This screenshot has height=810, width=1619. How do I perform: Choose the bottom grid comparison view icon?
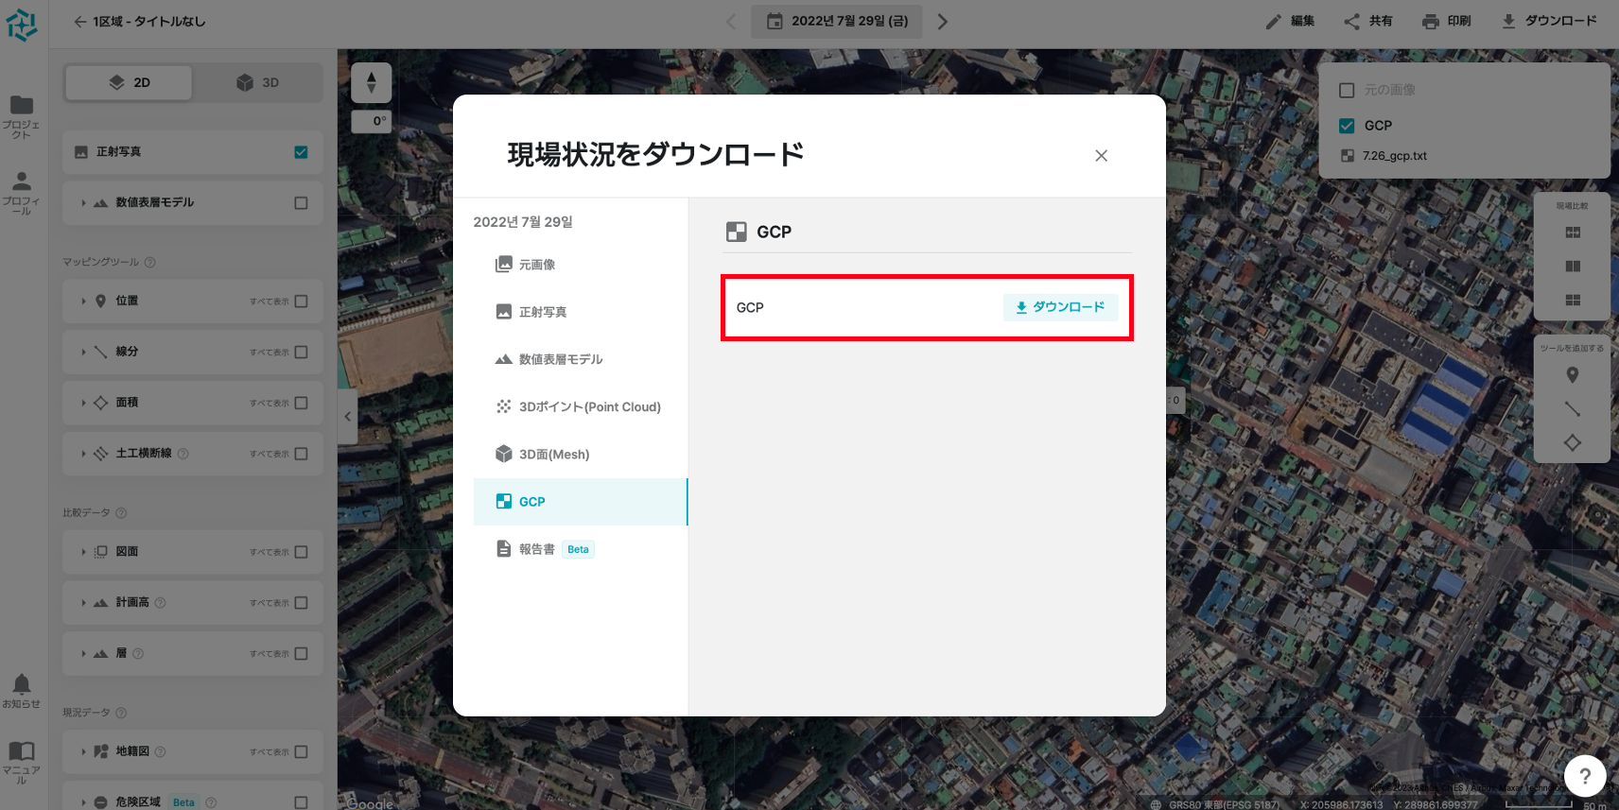click(1573, 301)
